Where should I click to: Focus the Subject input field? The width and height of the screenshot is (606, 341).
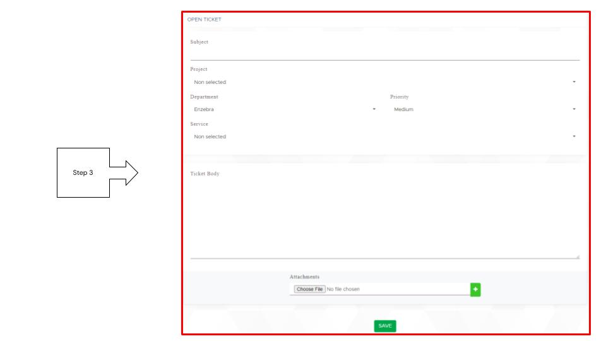point(384,54)
